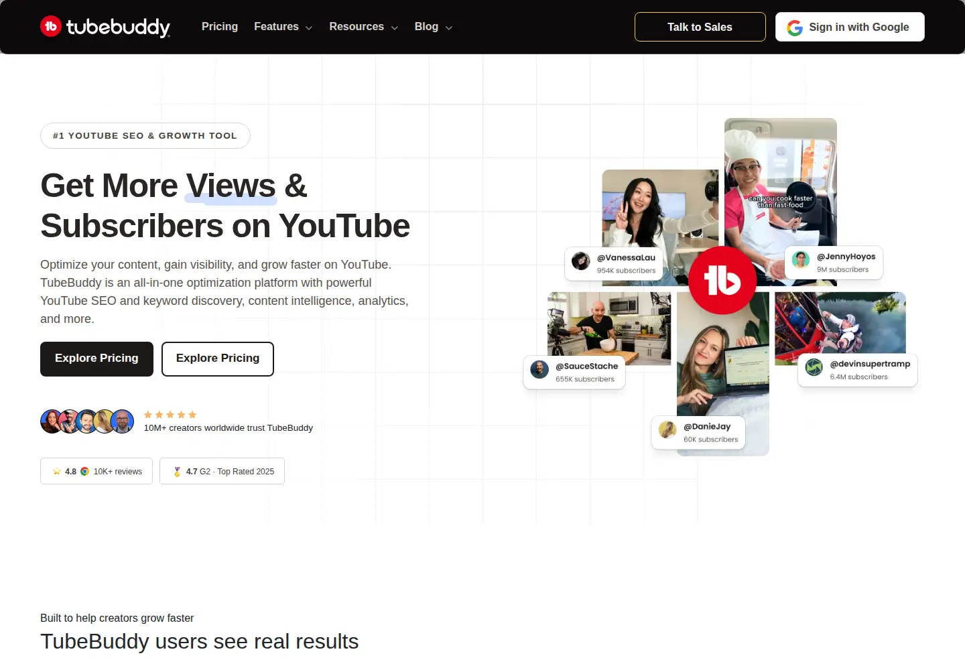Open the Blog menu
The height and width of the screenshot is (670, 965).
coord(434,27)
